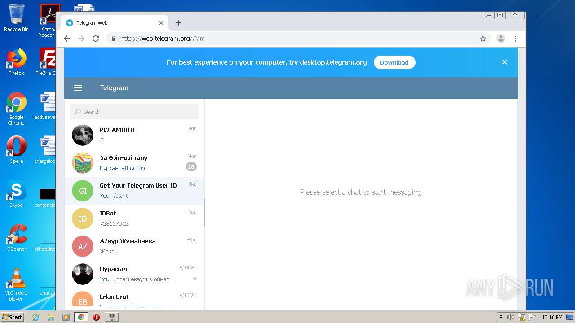Bookmark this page with star icon
575x323 pixels.
483,39
